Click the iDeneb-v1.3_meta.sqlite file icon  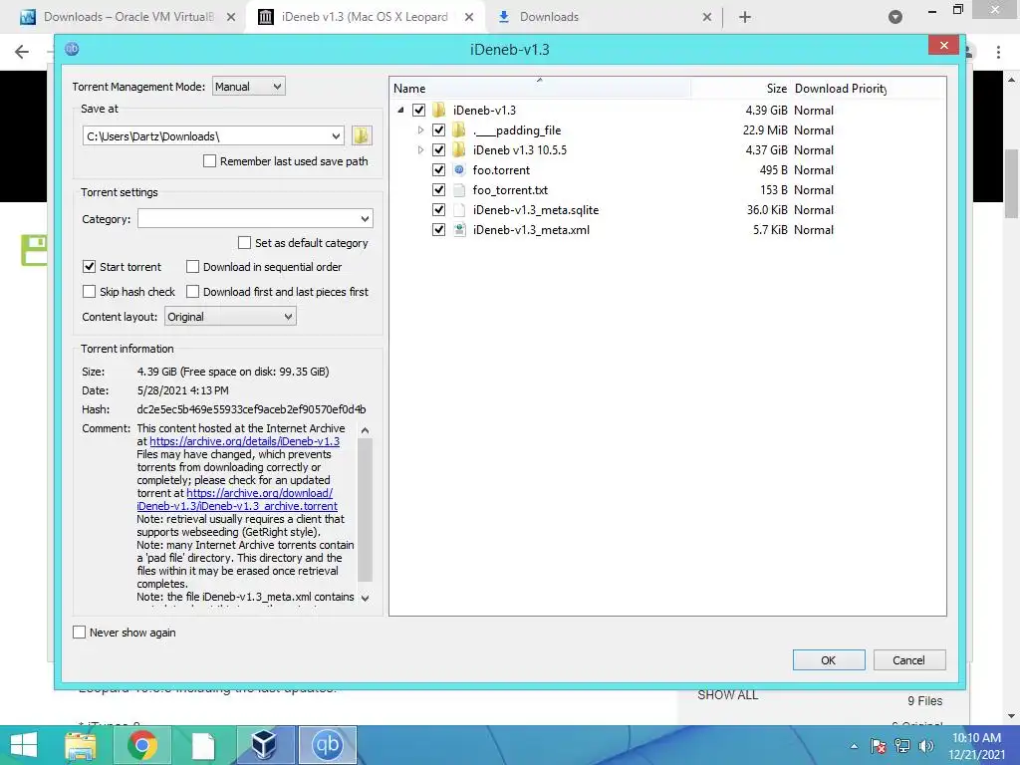pyautogui.click(x=459, y=210)
